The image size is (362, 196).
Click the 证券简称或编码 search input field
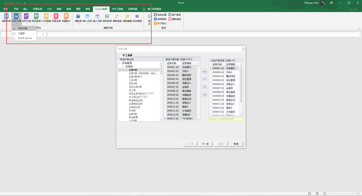225,119
